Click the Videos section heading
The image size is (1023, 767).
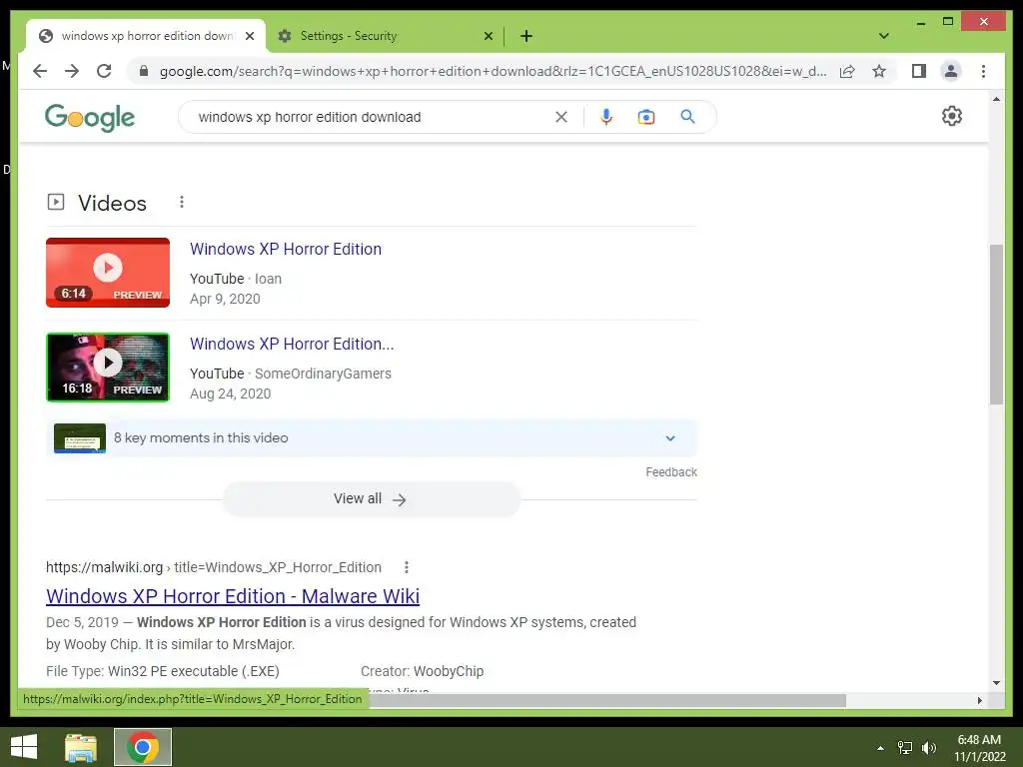pyautogui.click(x=112, y=203)
